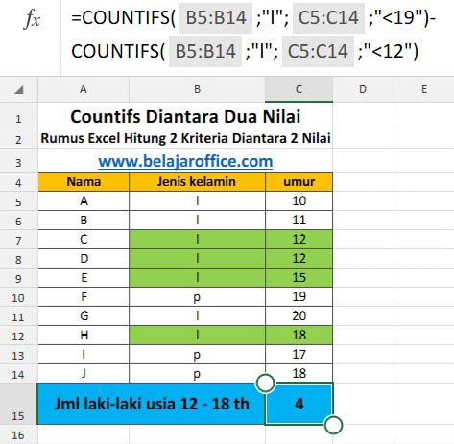454x444 pixels.
Task: Click name cell 'G' in row 11
Action: (84, 316)
